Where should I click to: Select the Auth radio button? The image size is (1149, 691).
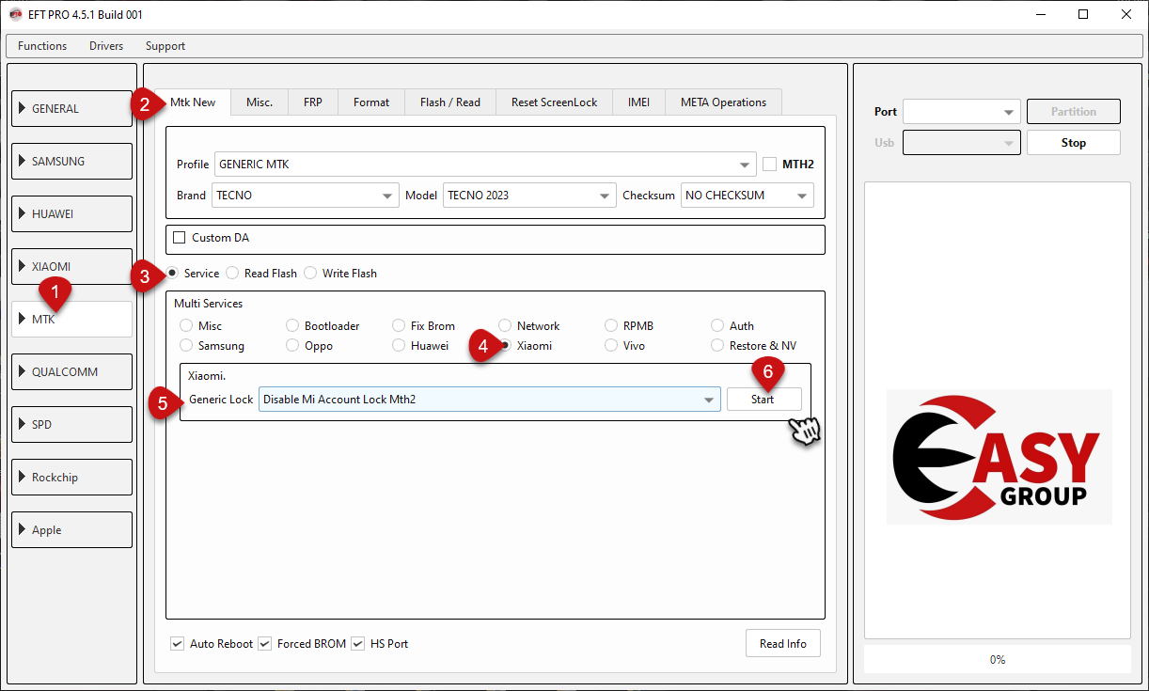pyautogui.click(x=717, y=326)
